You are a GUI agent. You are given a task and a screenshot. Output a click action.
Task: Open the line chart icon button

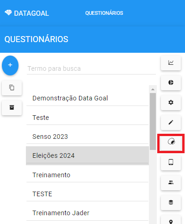click(171, 62)
